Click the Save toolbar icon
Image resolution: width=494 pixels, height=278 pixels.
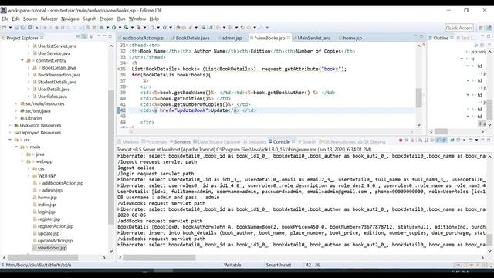16,28
